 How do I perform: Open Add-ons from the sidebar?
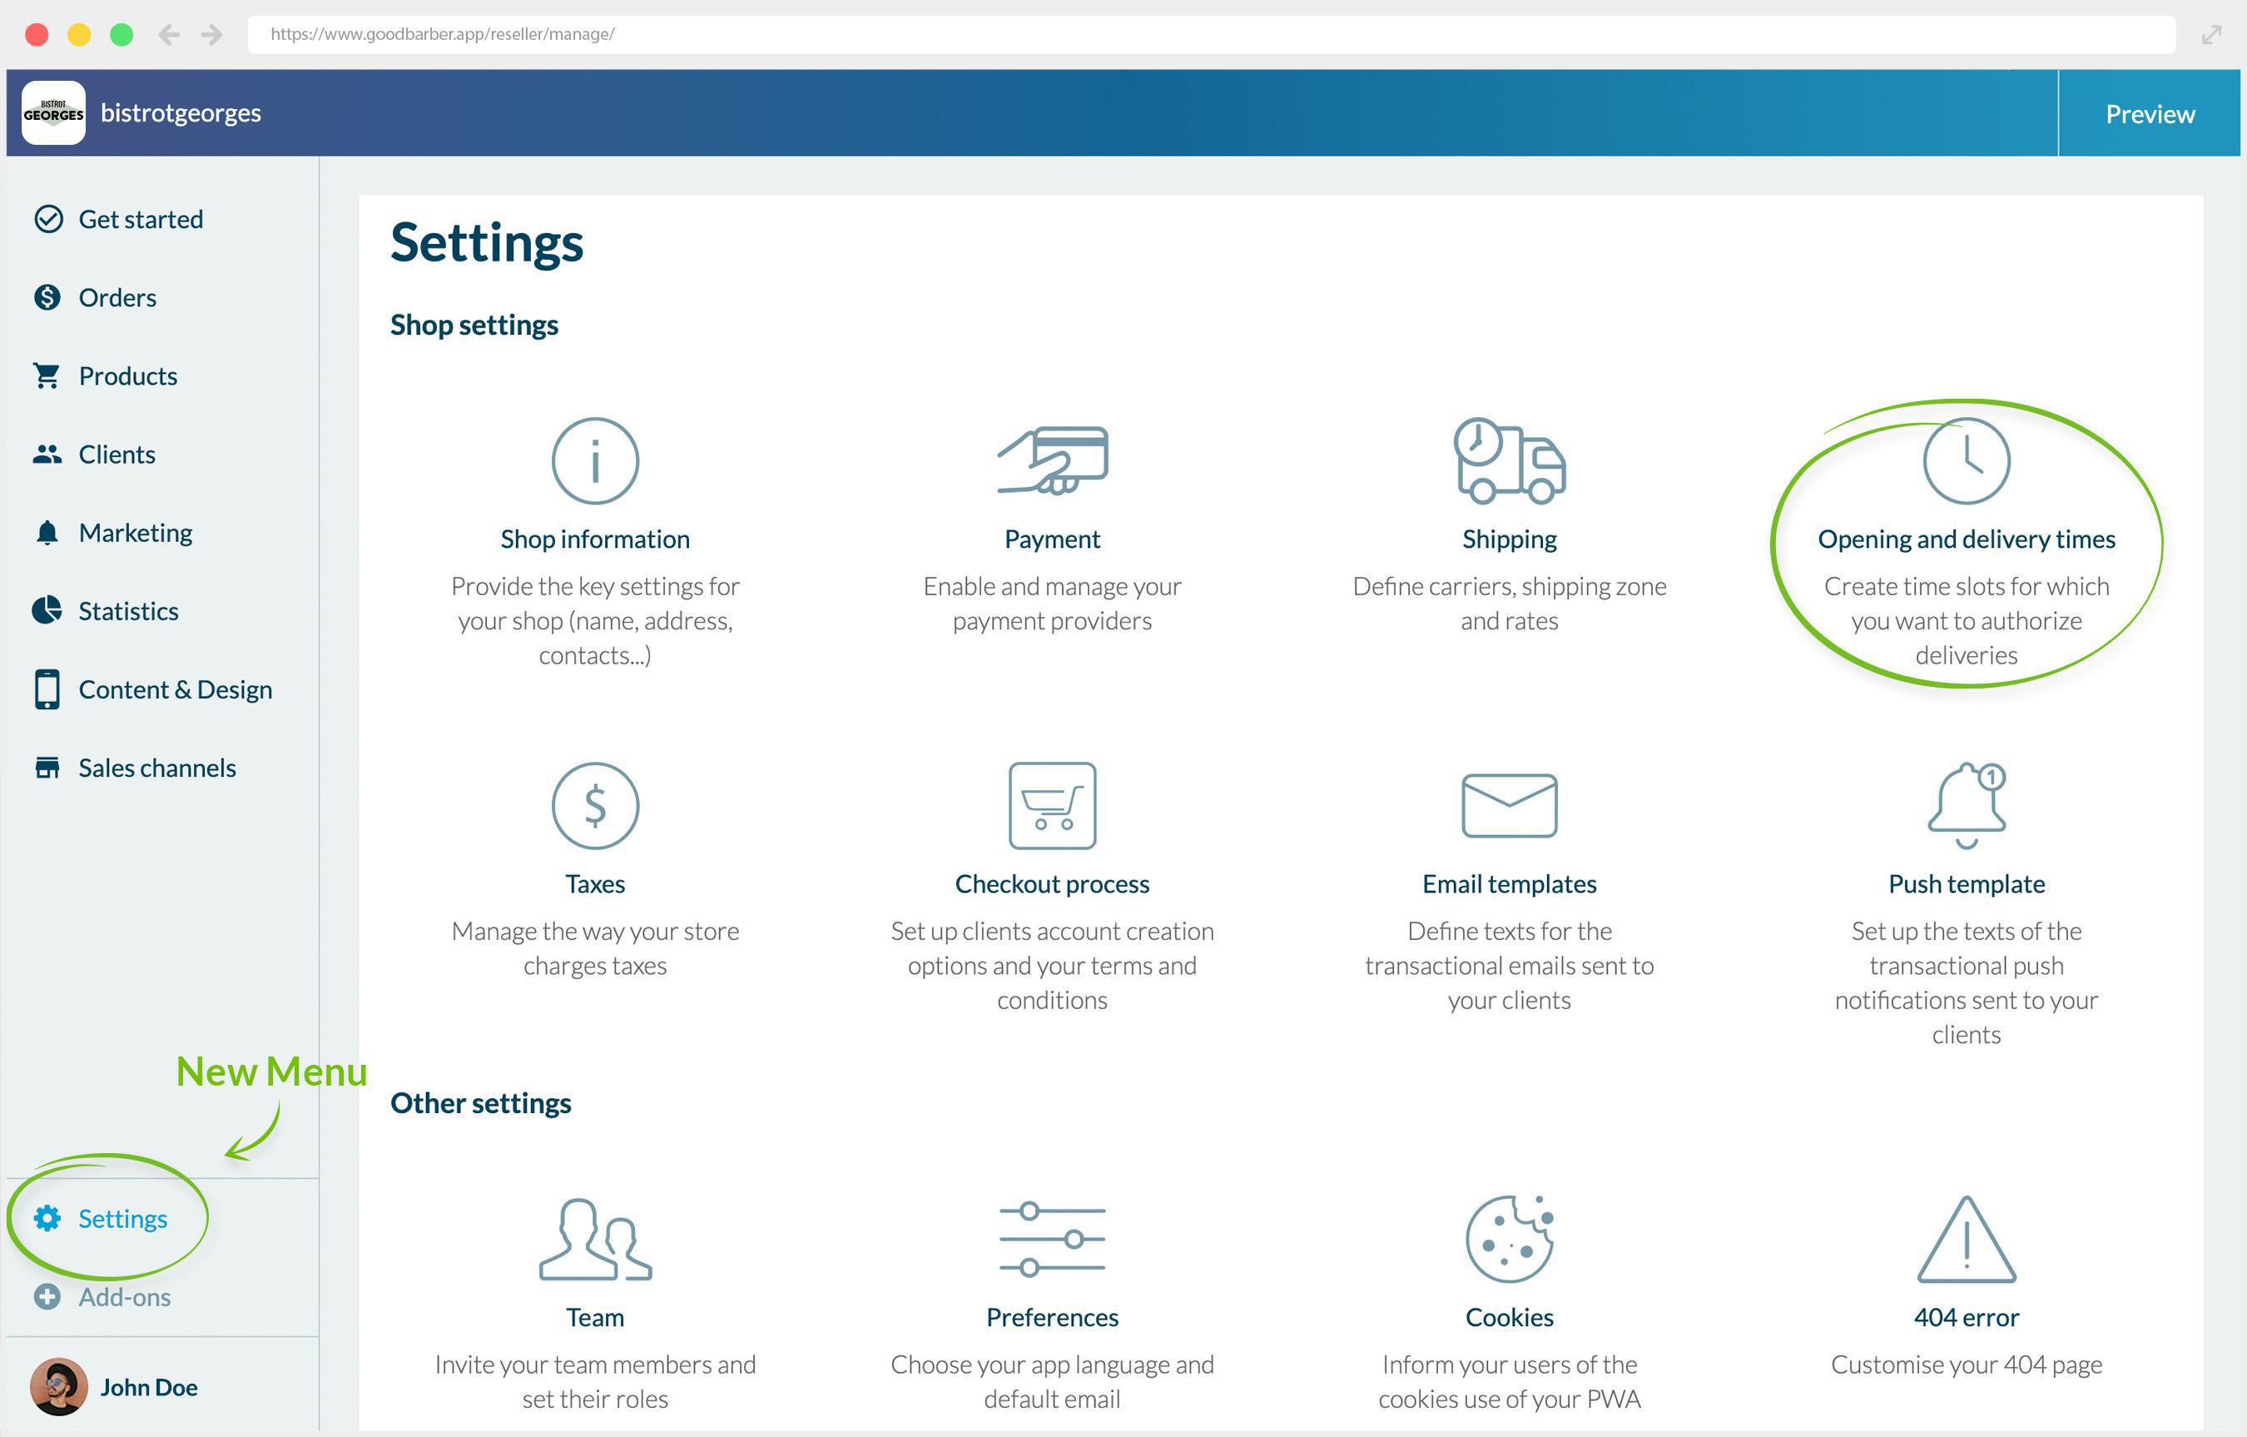click(x=123, y=1297)
